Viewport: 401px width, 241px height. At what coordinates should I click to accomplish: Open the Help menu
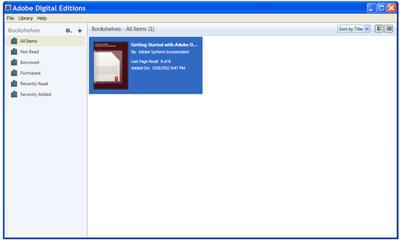(42, 18)
